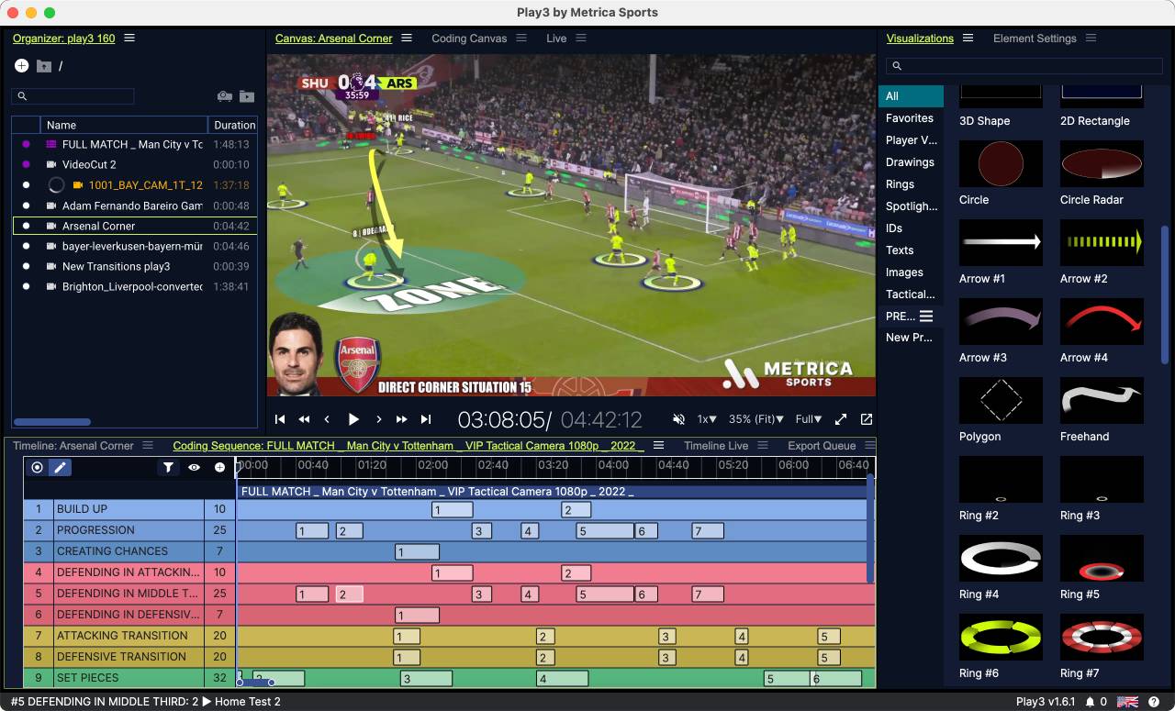
Task: Click the timeline vertical scrollbar
Action: tap(870, 528)
